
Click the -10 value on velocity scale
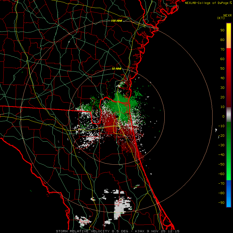pyautogui.click(x=221, y=126)
